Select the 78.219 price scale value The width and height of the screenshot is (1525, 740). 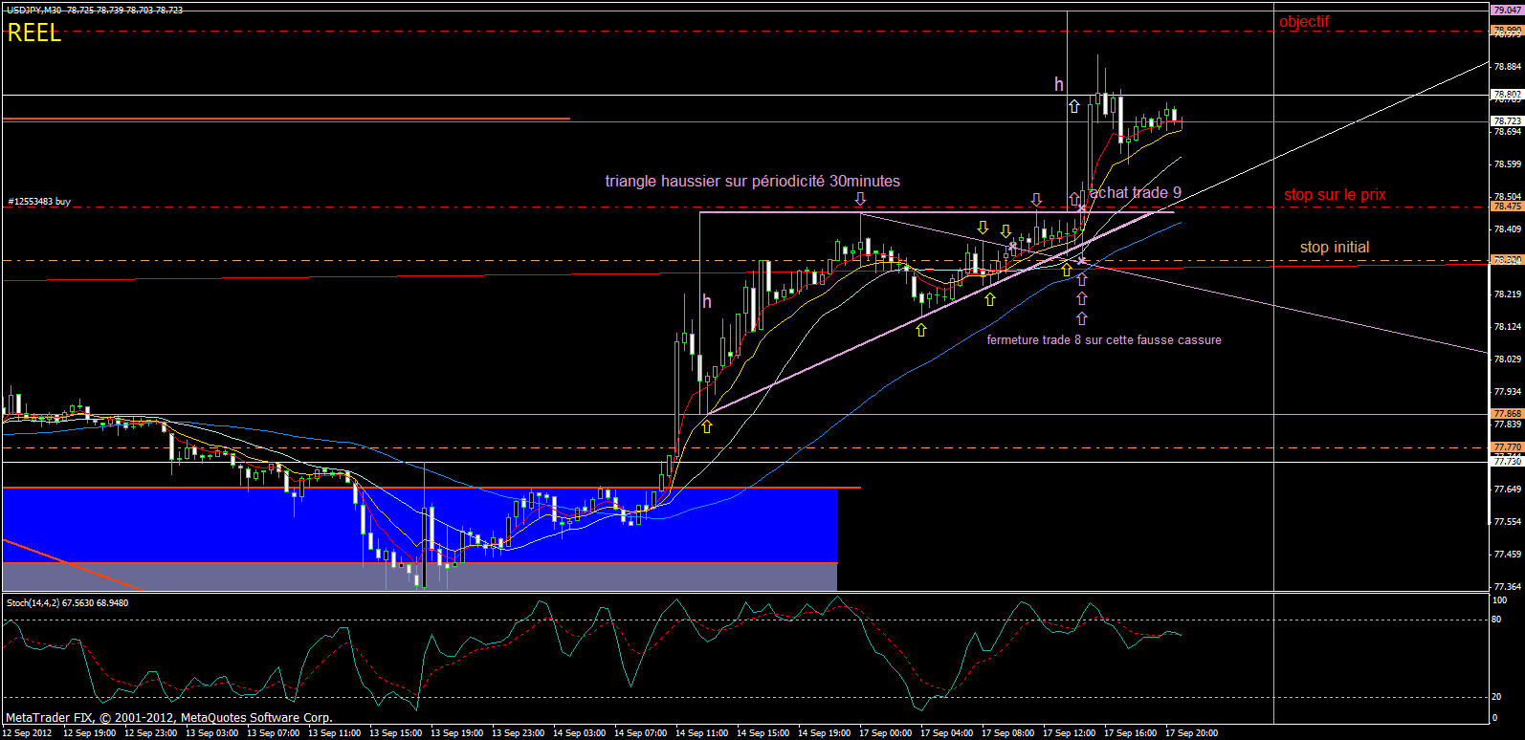(x=1507, y=294)
